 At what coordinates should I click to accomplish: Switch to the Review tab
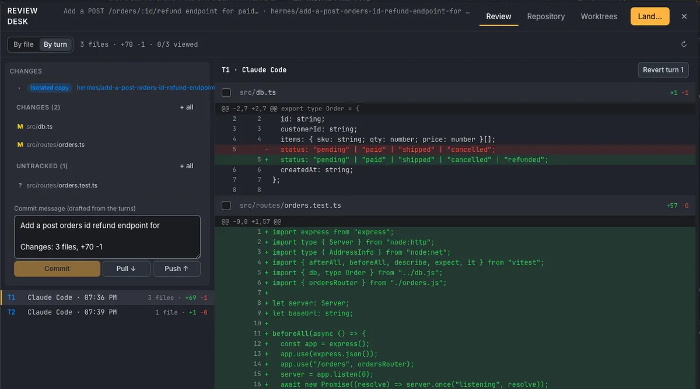[499, 16]
